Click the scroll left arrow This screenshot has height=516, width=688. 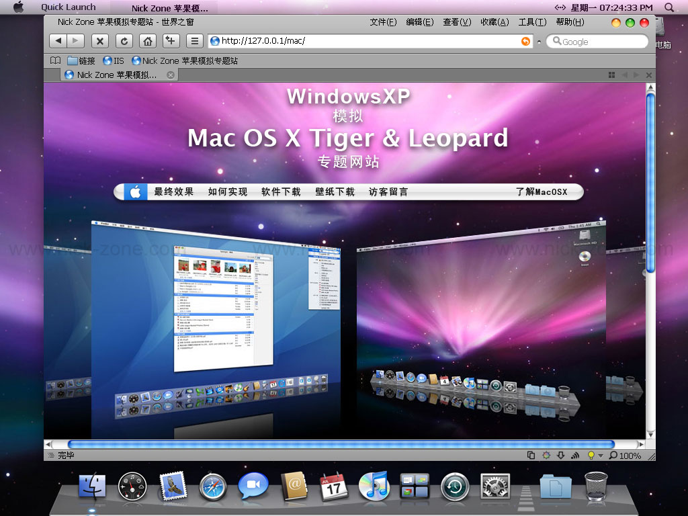coord(48,444)
